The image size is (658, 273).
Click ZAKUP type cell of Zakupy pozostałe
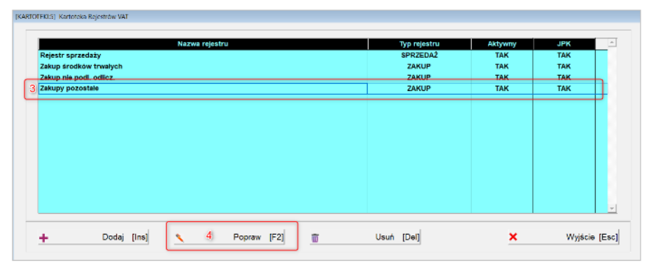click(419, 89)
